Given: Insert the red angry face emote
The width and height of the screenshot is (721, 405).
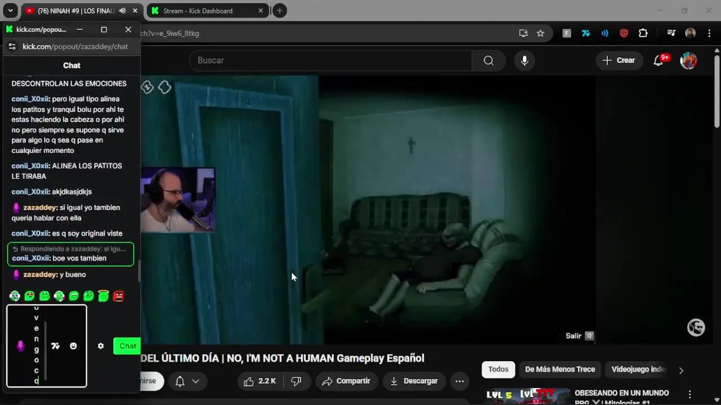Looking at the screenshot, I should 118,296.
